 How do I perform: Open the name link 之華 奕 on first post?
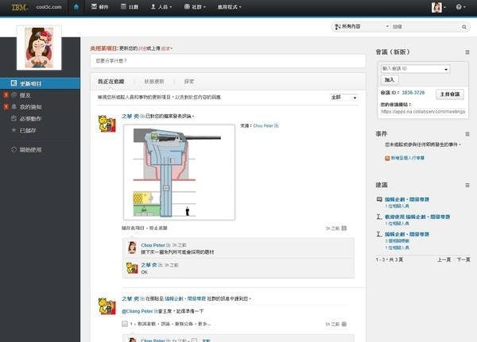click(130, 117)
